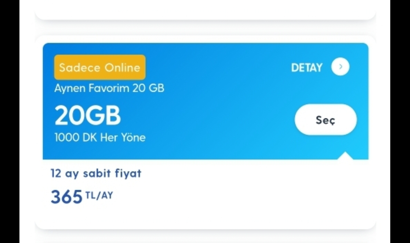
Task: Tap the 365 TL/AY price text
Action: (81, 196)
